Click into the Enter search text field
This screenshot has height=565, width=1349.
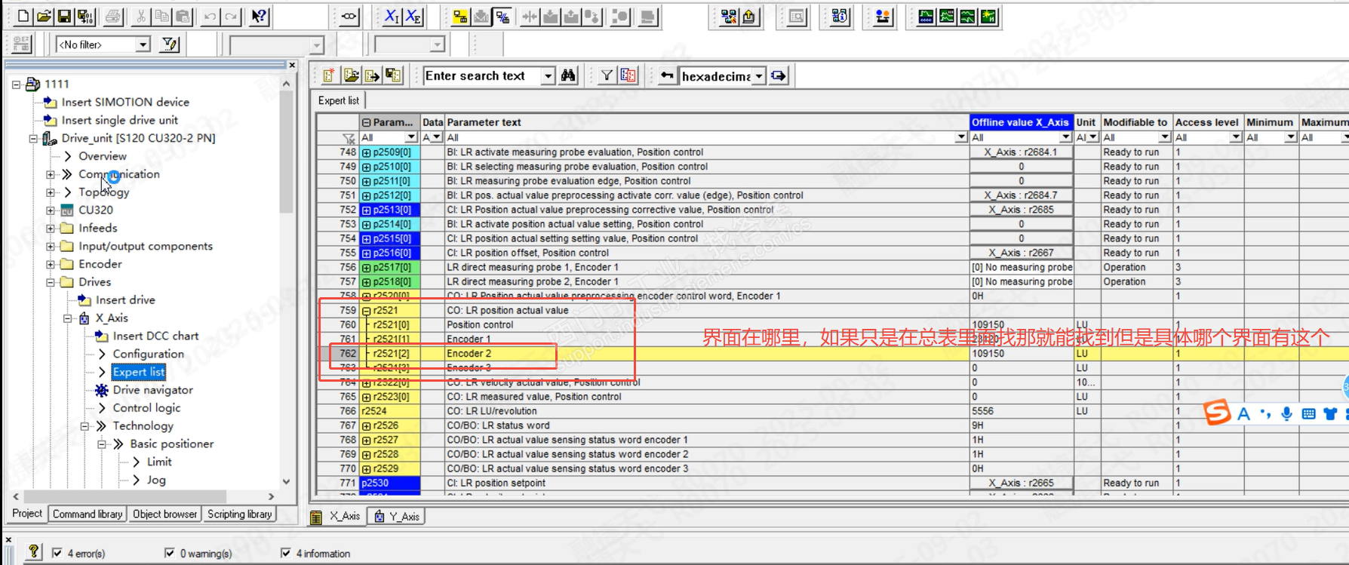pyautogui.click(x=481, y=75)
